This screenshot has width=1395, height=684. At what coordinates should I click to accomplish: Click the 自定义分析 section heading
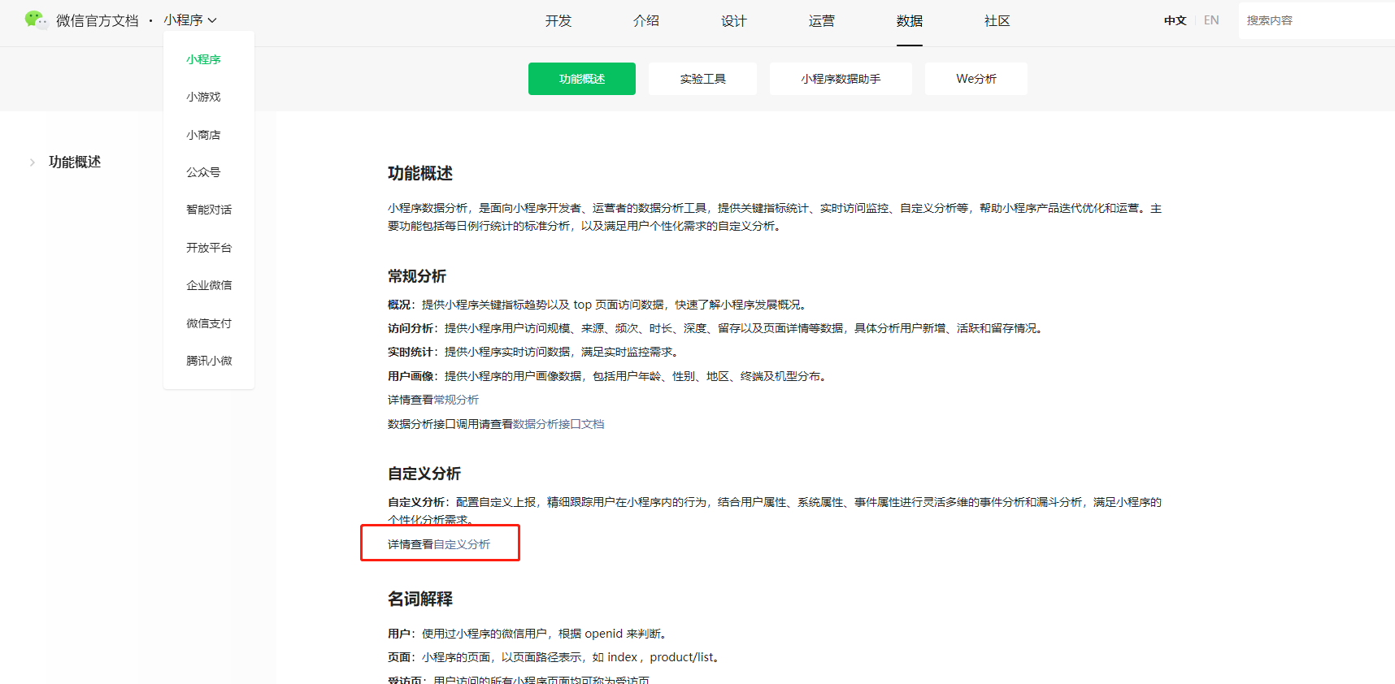(x=424, y=474)
